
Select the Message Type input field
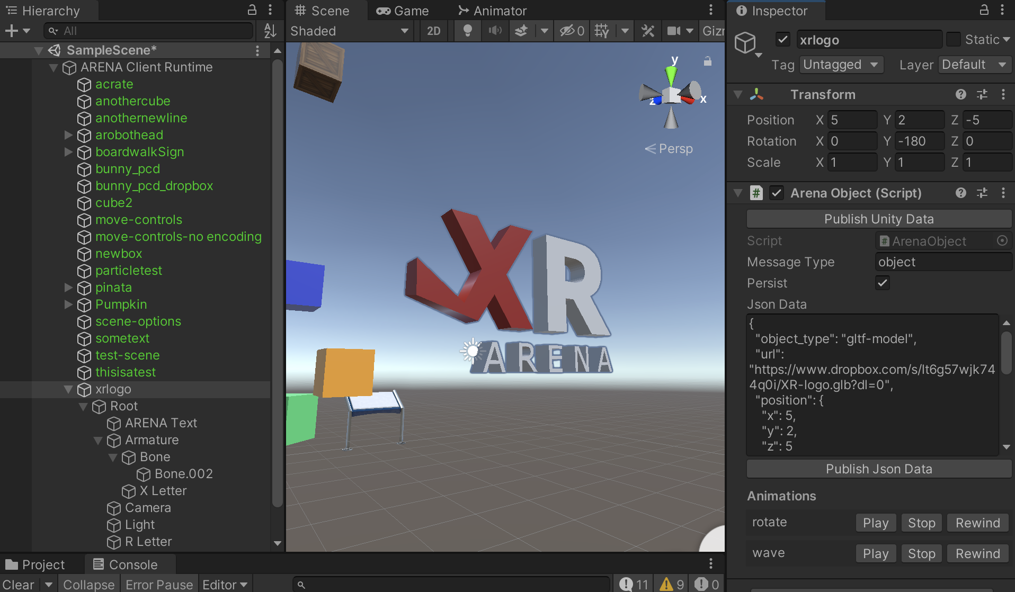tap(943, 262)
